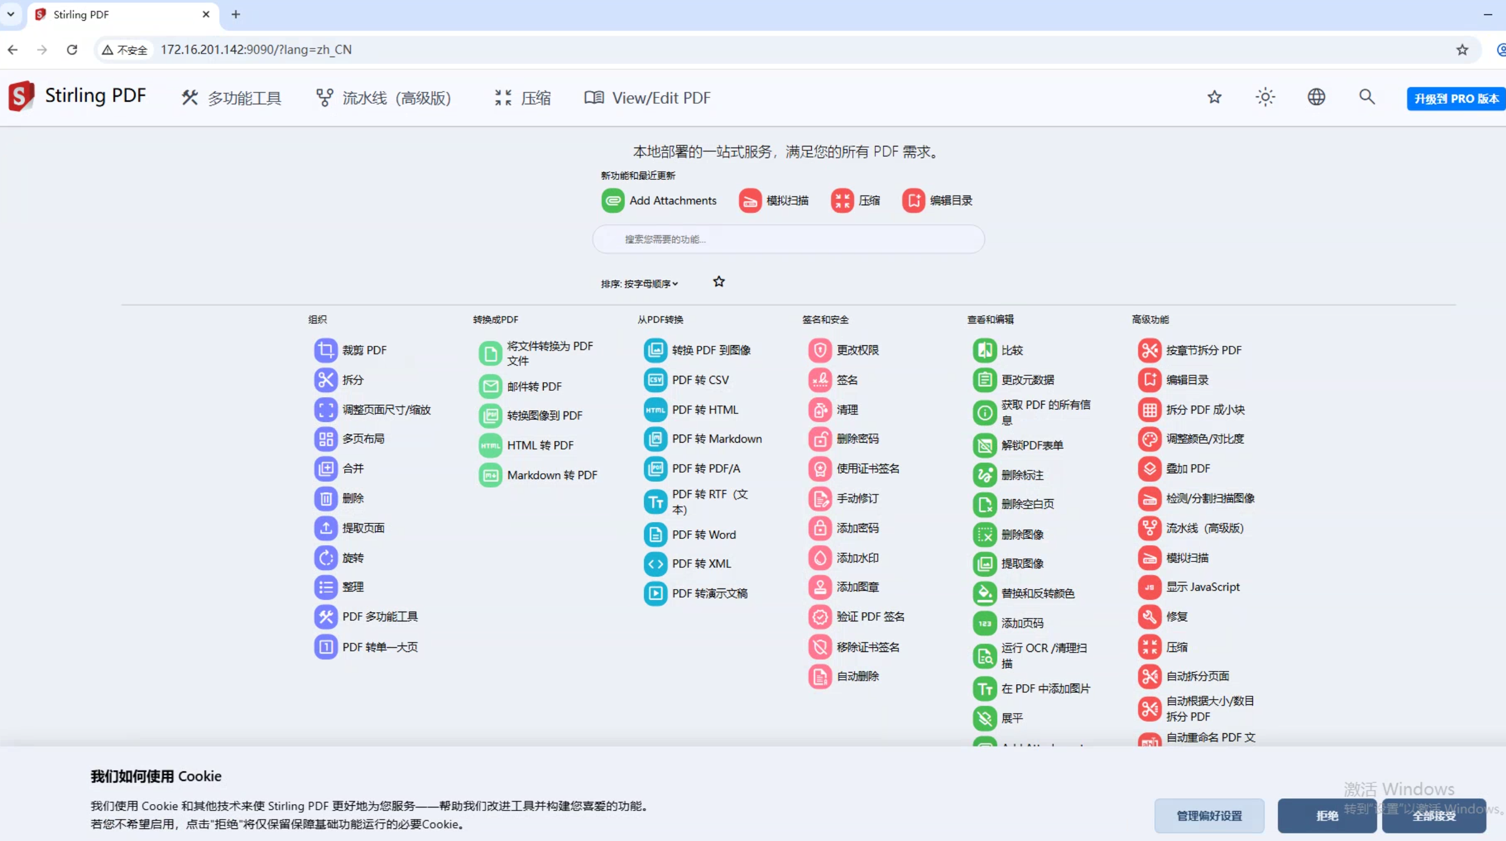Open the 压缩 shortcut in recent updates

855,201
